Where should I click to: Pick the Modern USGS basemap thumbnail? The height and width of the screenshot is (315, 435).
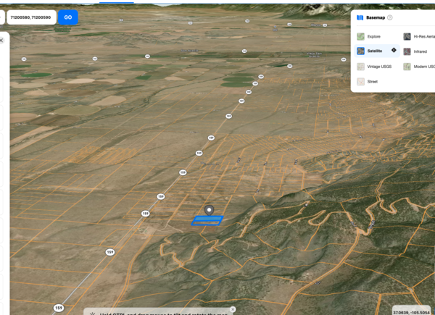407,67
